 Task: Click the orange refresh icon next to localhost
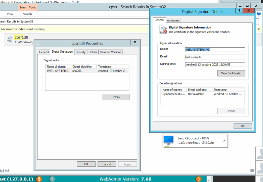click(x=39, y=179)
